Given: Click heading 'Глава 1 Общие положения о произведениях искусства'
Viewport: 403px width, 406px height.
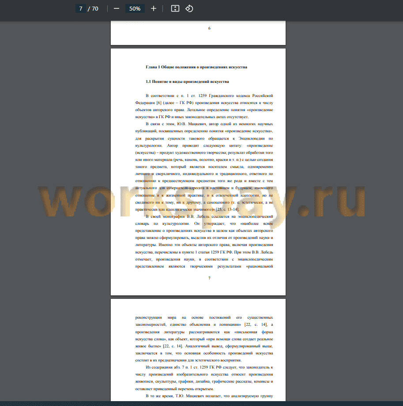Looking at the screenshot, I should tap(196, 67).
